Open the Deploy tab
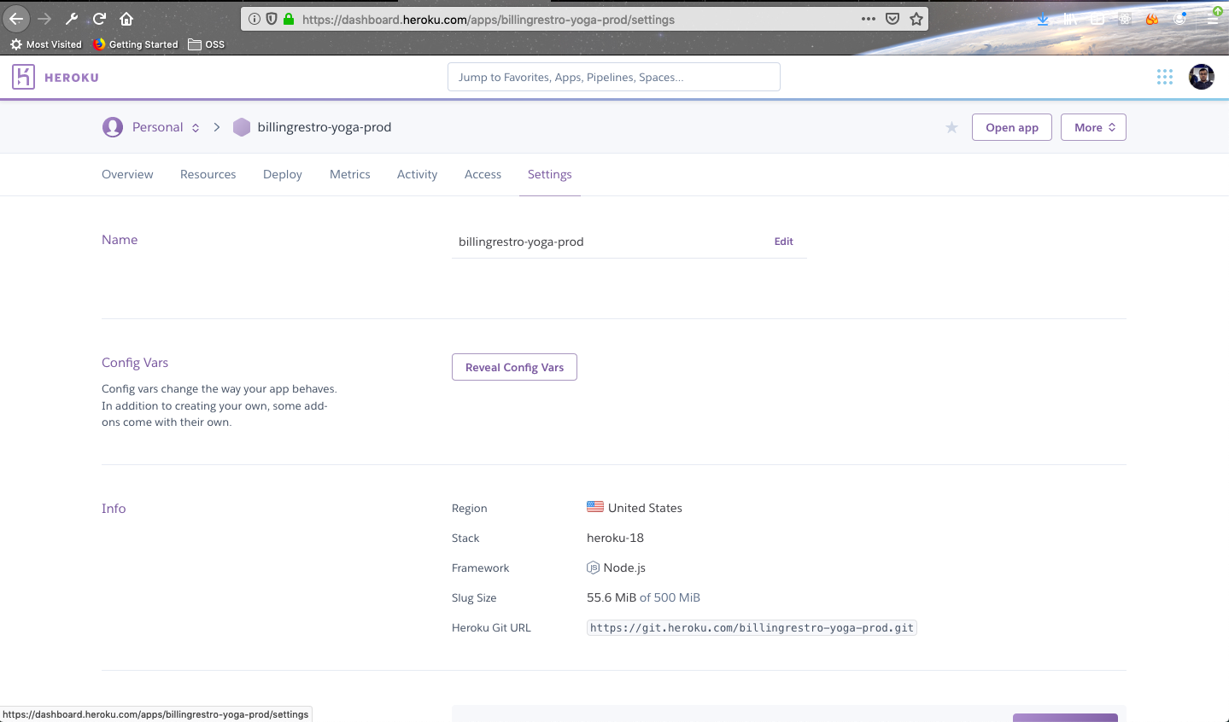The width and height of the screenshot is (1229, 722). click(x=283, y=174)
